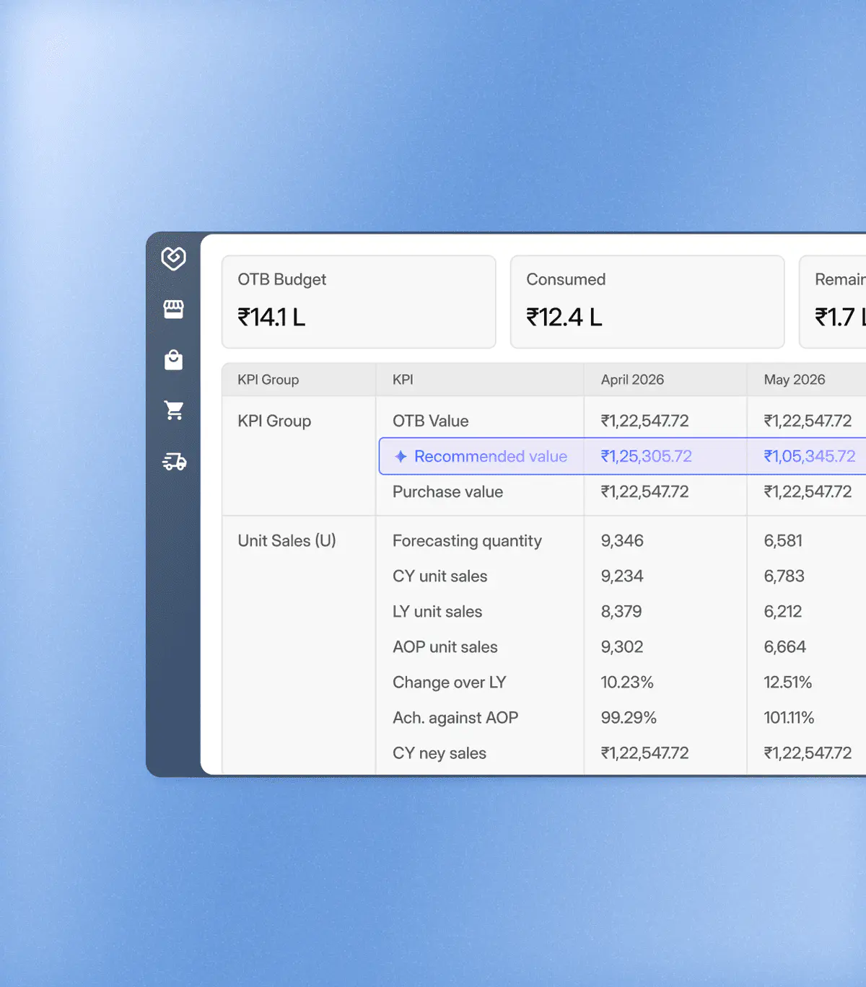Click the CY ney sales row label
Screen dimensions: 866x987
(439, 753)
